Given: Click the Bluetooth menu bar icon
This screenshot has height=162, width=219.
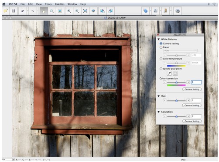Looking at the screenshot, I should tap(209, 4).
